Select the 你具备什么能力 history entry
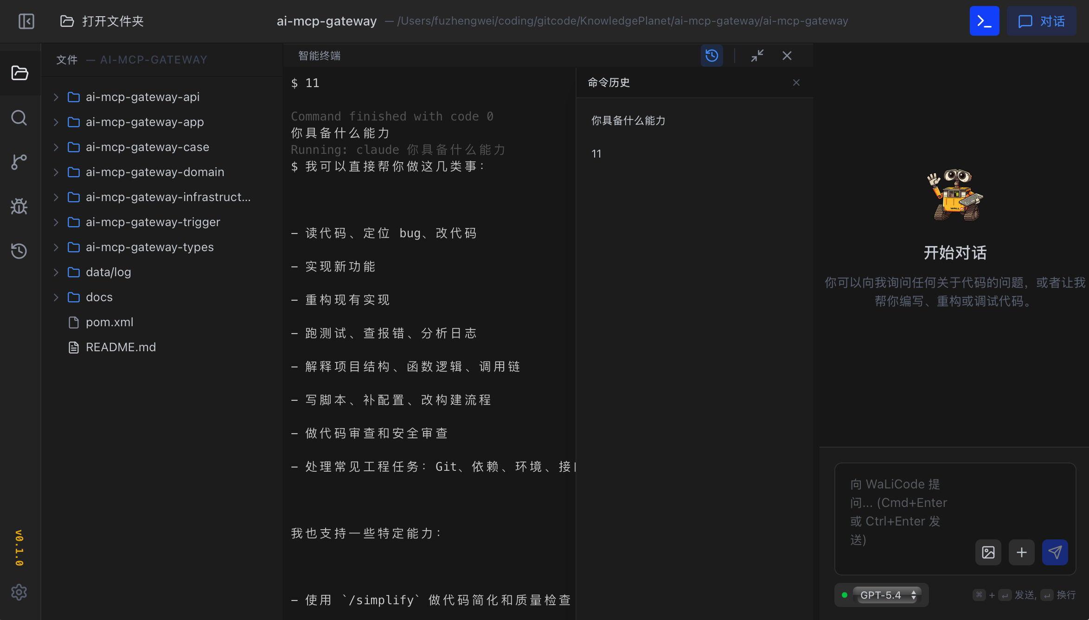 point(628,121)
